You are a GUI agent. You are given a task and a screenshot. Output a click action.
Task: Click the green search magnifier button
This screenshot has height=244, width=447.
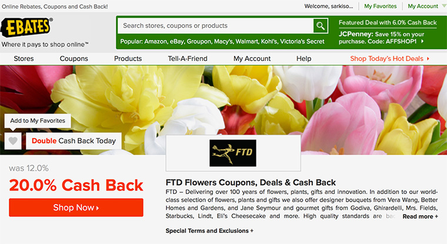tap(321, 26)
